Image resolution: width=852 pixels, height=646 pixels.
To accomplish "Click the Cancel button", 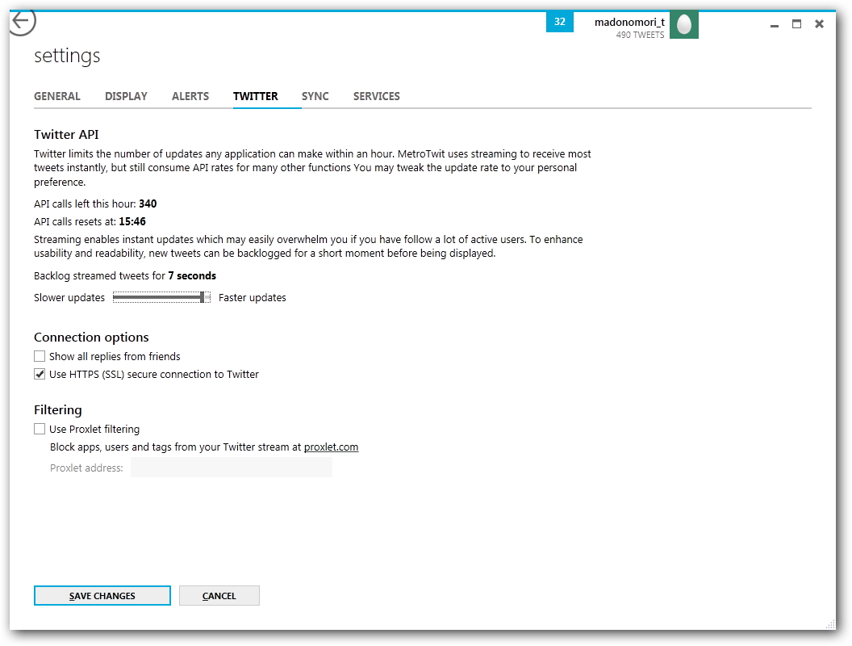I will pos(219,595).
